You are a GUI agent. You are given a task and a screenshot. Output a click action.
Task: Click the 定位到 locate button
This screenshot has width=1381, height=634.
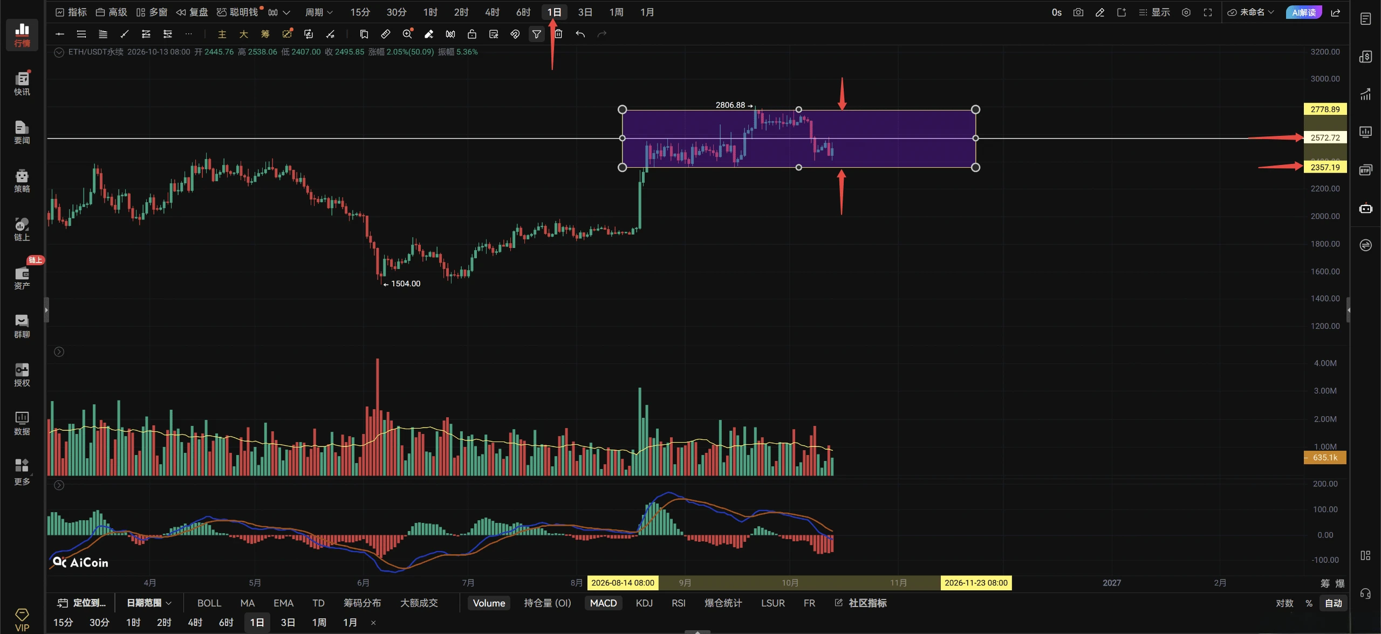[81, 603]
